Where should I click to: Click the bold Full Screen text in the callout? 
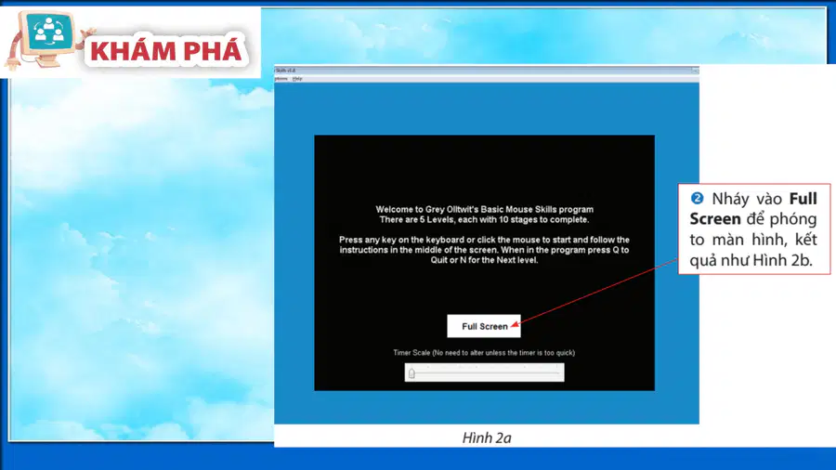pyautogui.click(x=752, y=209)
